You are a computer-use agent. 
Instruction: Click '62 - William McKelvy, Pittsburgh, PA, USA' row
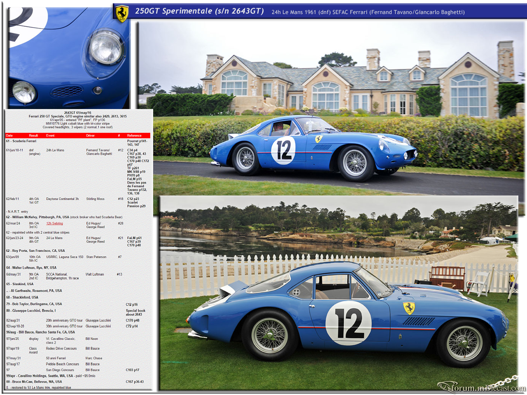pyautogui.click(x=64, y=217)
